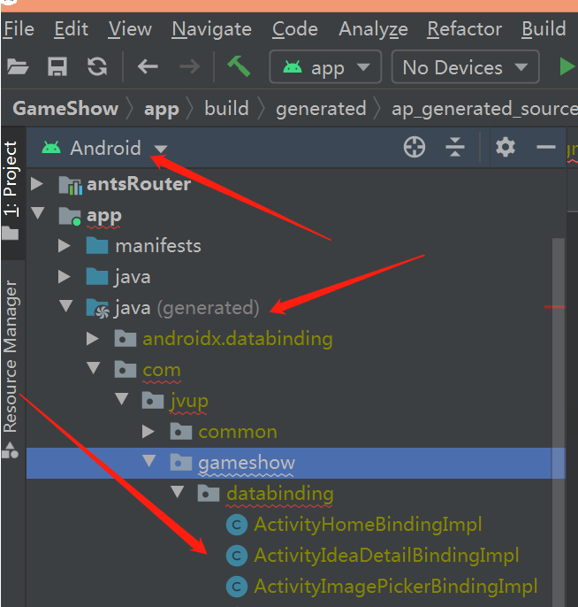Build project with the hammer icon

[x=238, y=66]
